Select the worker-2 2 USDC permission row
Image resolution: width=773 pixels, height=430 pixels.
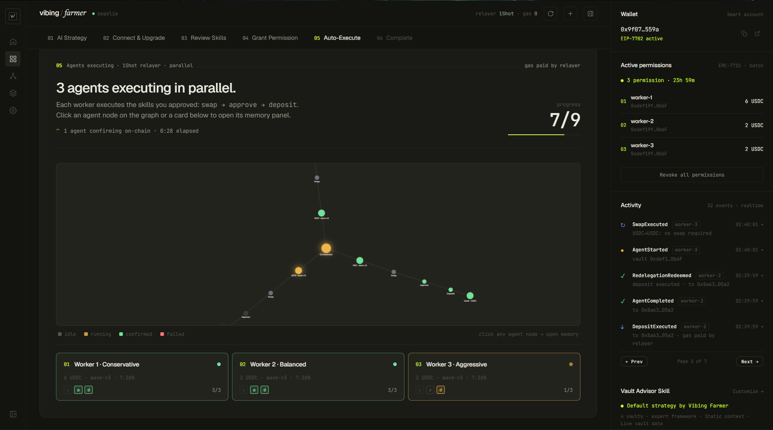pyautogui.click(x=692, y=125)
